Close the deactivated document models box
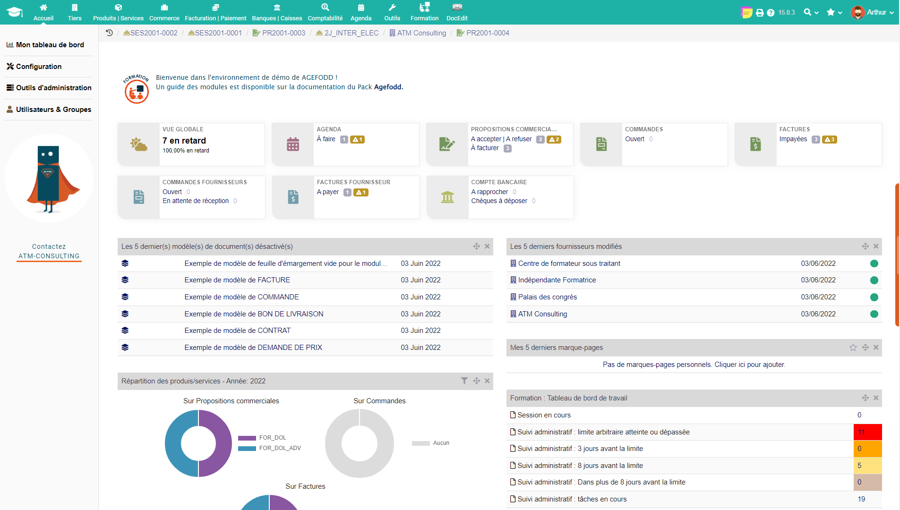The width and height of the screenshot is (900, 510). coord(487,246)
